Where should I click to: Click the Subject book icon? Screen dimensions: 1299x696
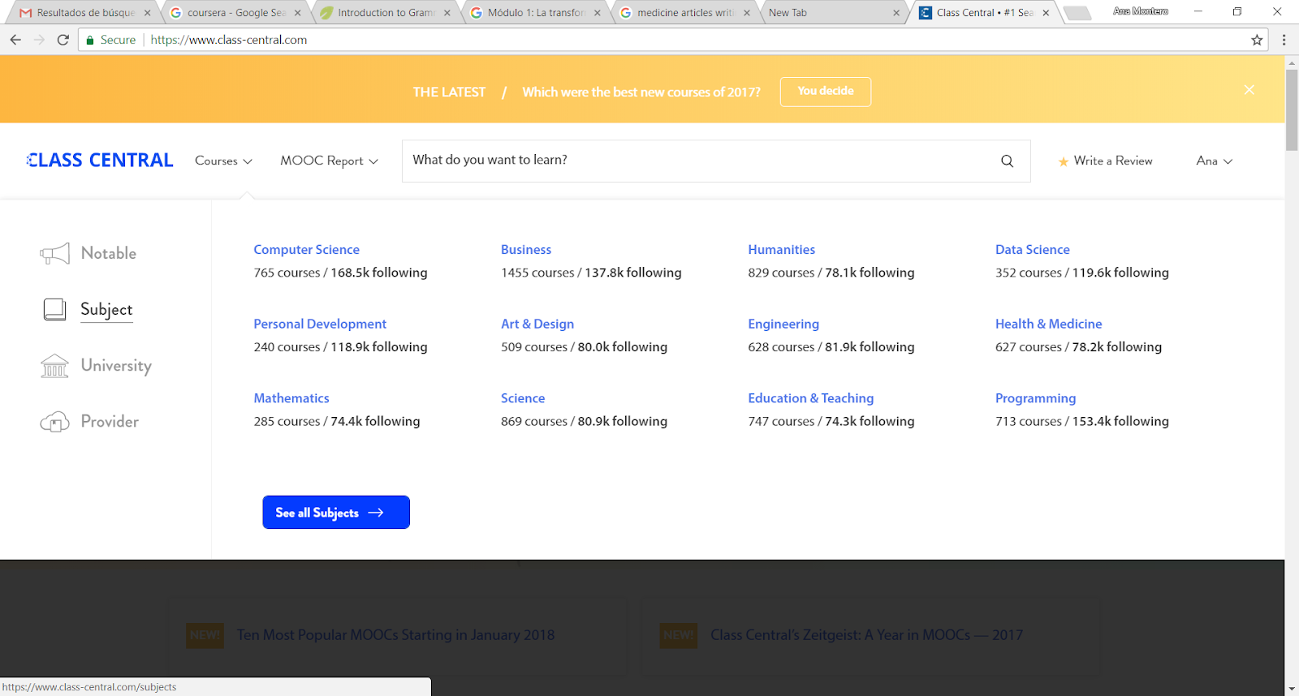click(x=54, y=309)
